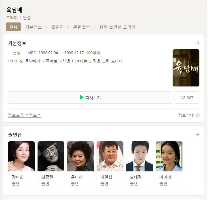
Task: Open the 출연진 section arrow
Action: pyautogui.click(x=197, y=134)
